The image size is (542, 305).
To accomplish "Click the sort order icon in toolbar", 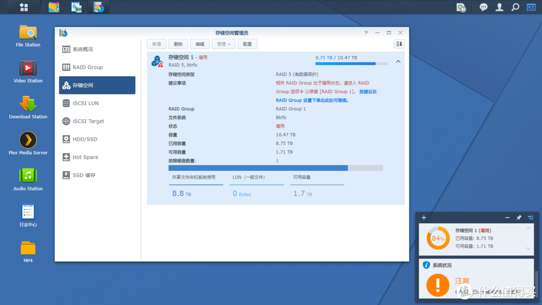I will point(399,44).
